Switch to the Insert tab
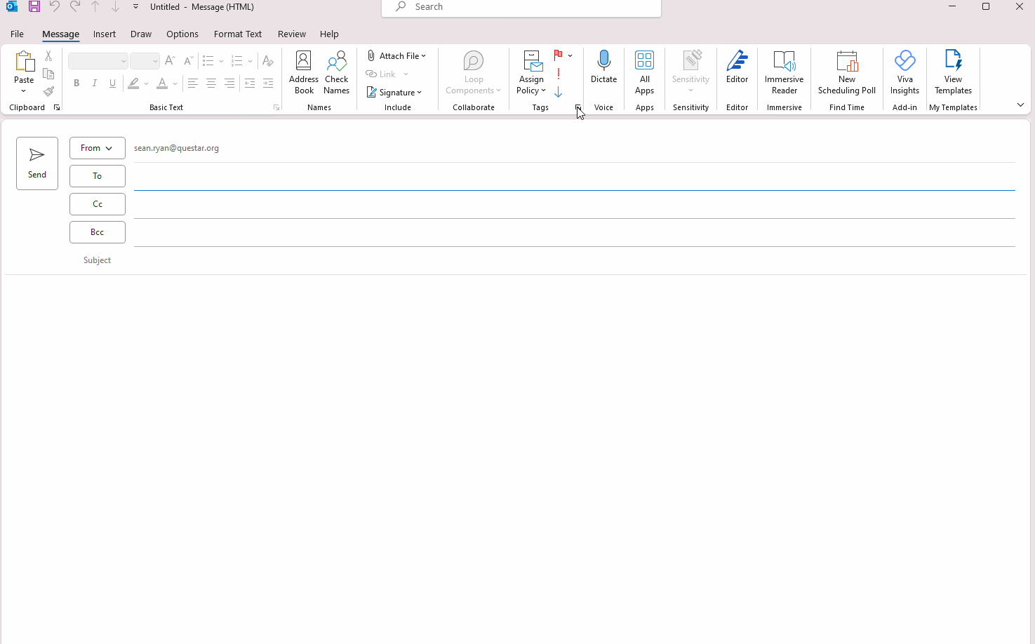 coord(104,34)
